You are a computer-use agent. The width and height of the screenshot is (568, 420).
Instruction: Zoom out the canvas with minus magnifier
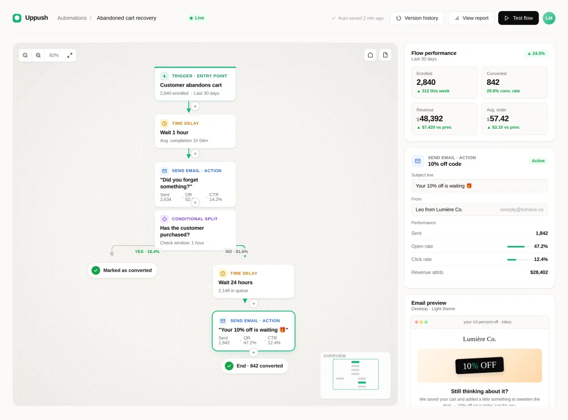[x=25, y=55]
